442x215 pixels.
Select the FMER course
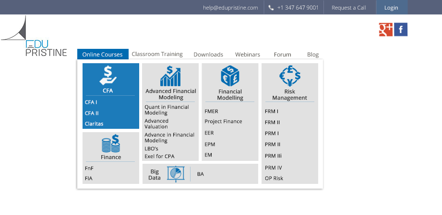click(212, 112)
